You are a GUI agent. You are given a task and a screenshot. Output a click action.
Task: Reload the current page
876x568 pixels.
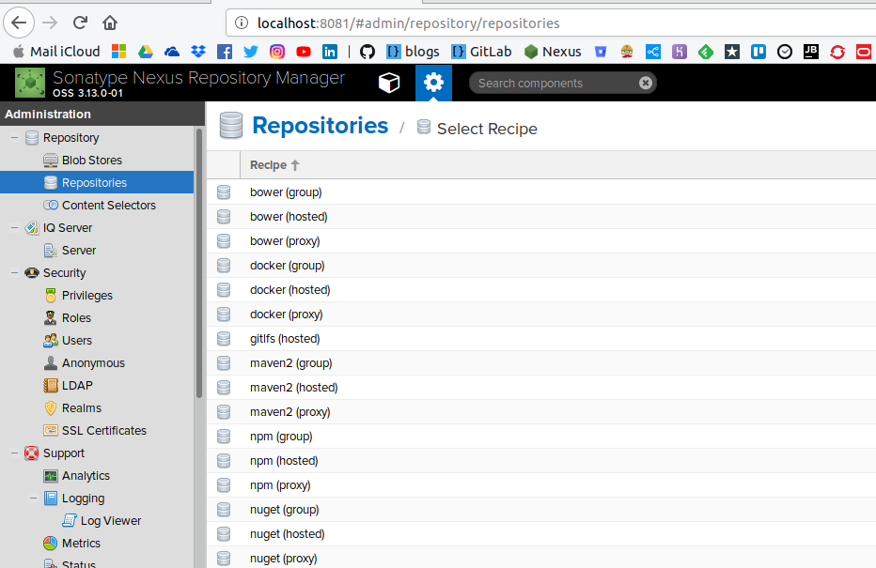[80, 23]
